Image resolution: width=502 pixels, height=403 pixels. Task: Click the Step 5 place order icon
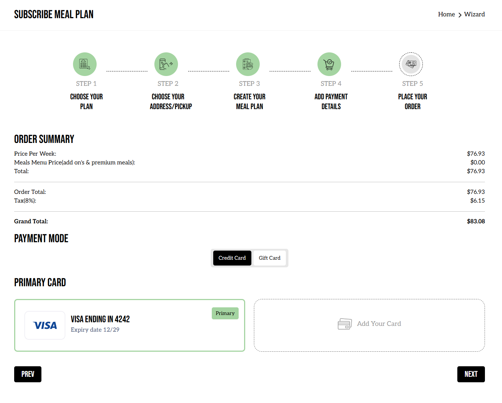411,64
